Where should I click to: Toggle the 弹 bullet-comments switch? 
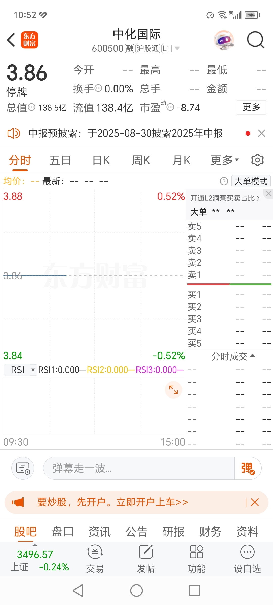pyautogui.click(x=248, y=468)
